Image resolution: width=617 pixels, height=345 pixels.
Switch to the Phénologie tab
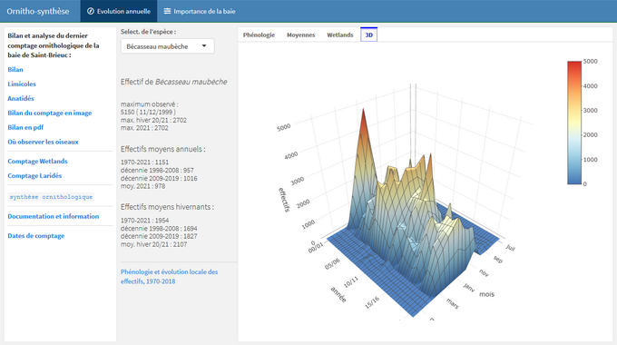[259, 35]
